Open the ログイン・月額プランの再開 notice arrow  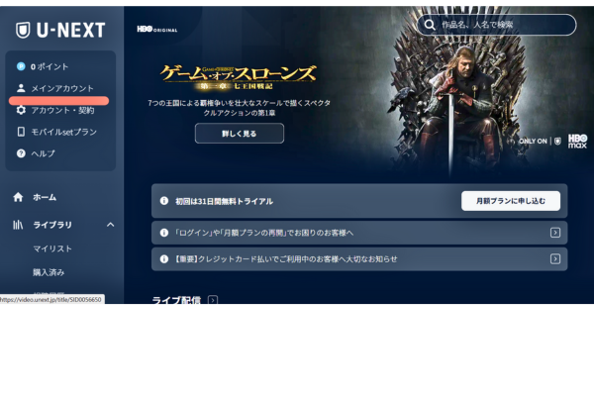coord(555,233)
